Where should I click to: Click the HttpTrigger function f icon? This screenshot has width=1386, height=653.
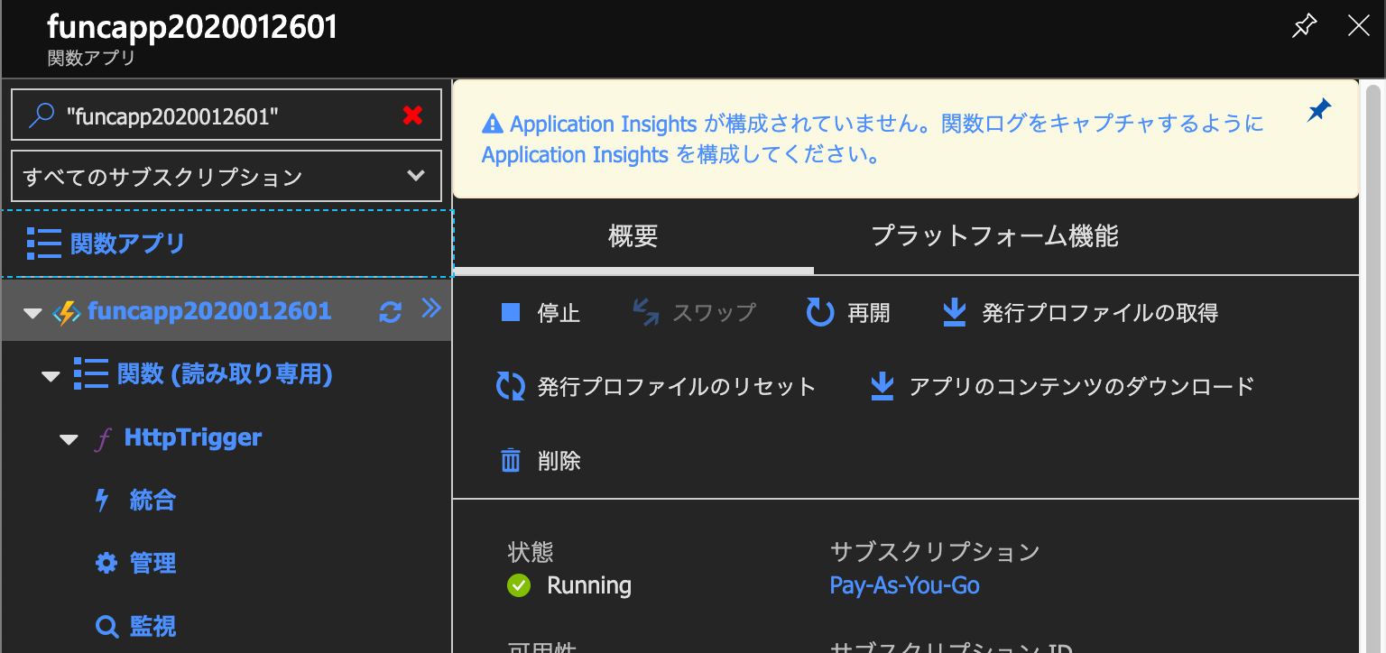coord(104,439)
